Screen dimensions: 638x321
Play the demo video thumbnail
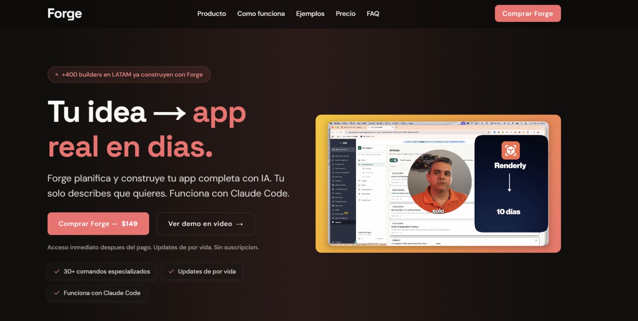click(438, 184)
